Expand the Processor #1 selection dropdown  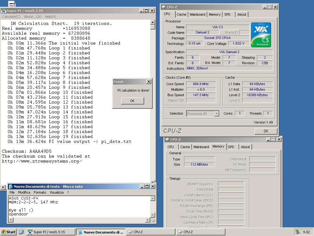216,114
